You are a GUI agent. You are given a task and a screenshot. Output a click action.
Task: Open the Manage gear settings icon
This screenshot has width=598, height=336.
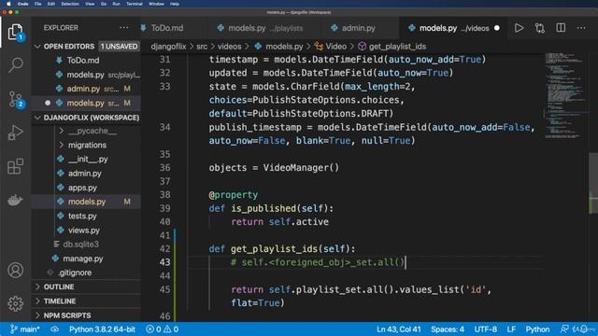[15, 303]
